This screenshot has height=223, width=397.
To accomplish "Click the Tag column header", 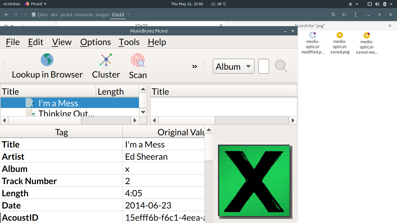I will pos(61,132).
